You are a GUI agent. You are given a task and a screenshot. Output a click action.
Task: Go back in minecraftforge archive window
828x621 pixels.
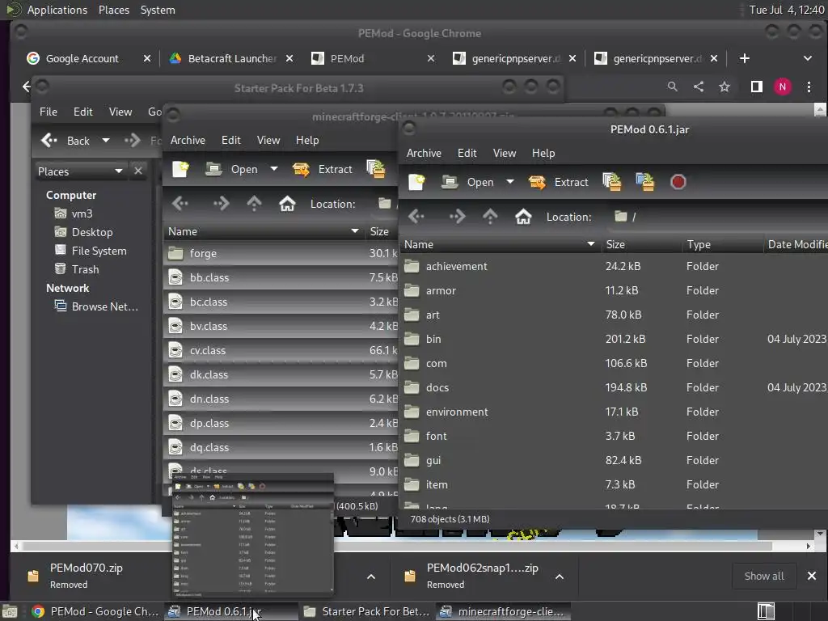(x=180, y=204)
